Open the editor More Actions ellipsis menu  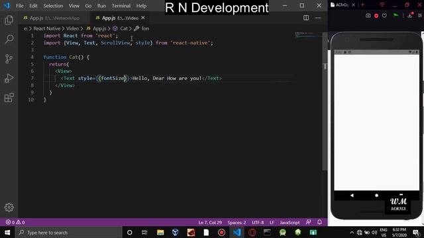[x=318, y=18]
